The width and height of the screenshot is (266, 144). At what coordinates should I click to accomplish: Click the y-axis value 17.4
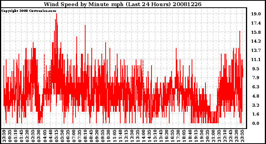pos(256,23)
